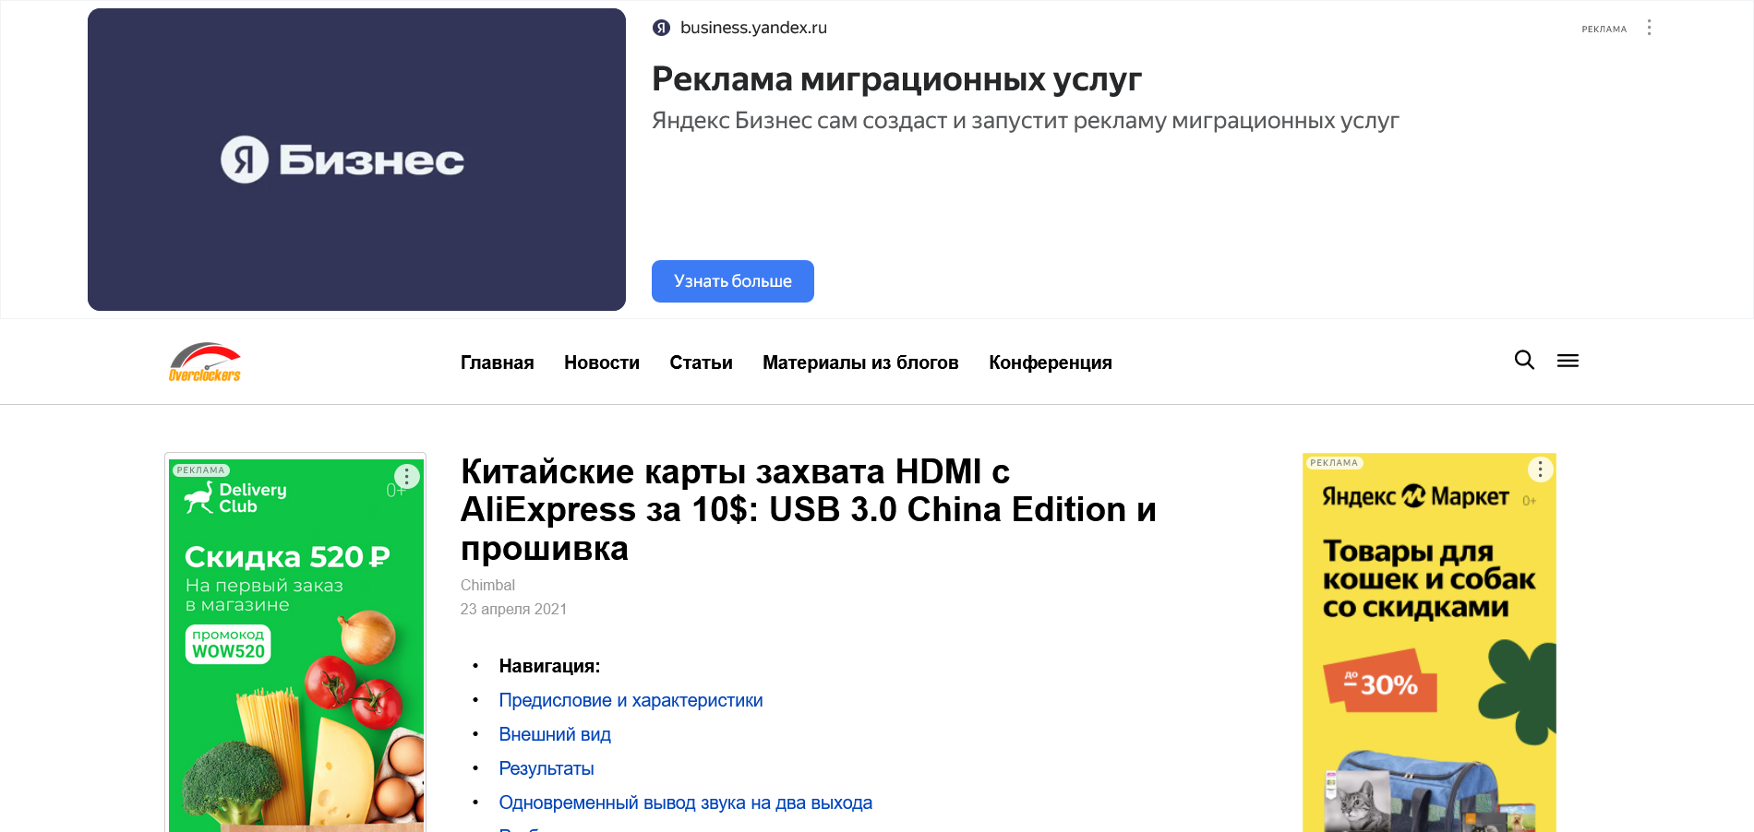Viewport: 1754px width, 832px height.
Task: Click the Overclockers site logo
Action: tap(205, 362)
